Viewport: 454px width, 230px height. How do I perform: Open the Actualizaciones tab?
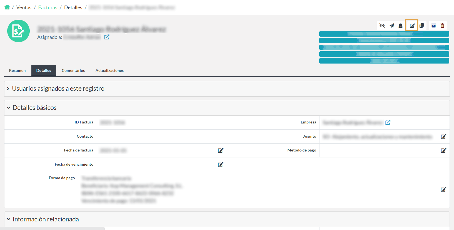109,70
